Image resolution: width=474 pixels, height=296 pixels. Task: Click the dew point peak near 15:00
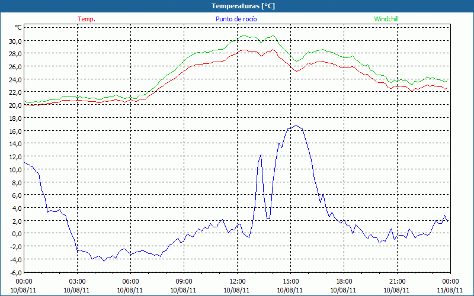[x=296, y=125]
